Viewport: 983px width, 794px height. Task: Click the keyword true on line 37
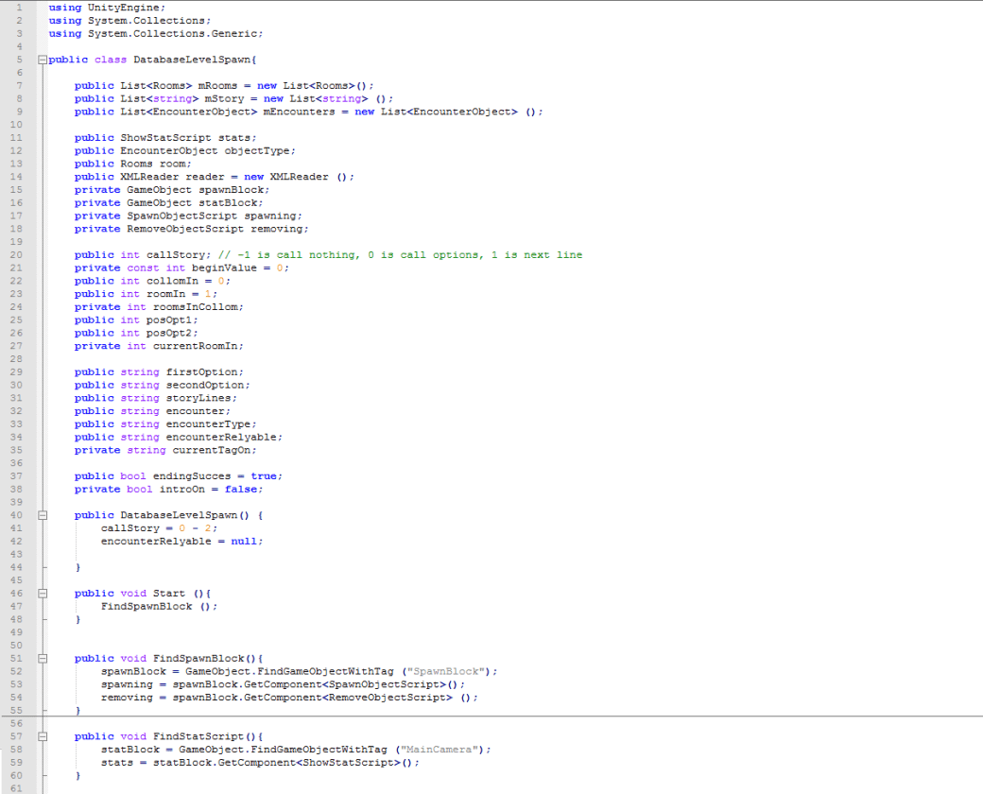263,475
